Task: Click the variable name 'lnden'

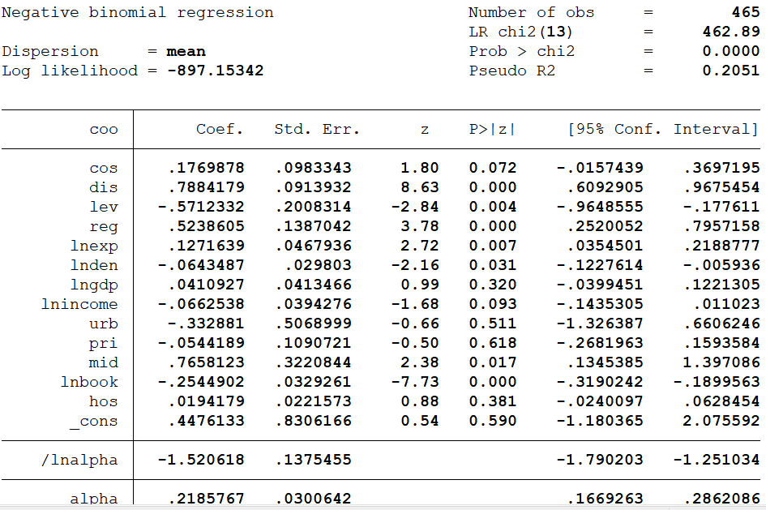Action: coord(94,265)
